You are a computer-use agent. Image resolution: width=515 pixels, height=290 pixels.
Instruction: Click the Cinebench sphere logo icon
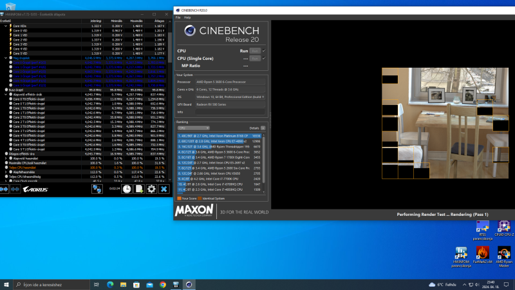tap(190, 30)
